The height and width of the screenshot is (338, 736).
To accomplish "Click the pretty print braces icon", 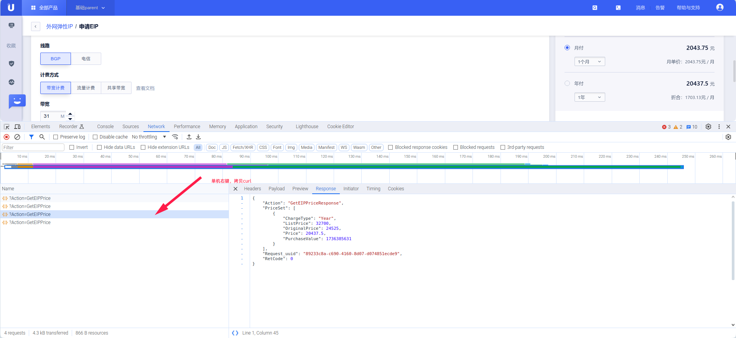I will (x=235, y=333).
